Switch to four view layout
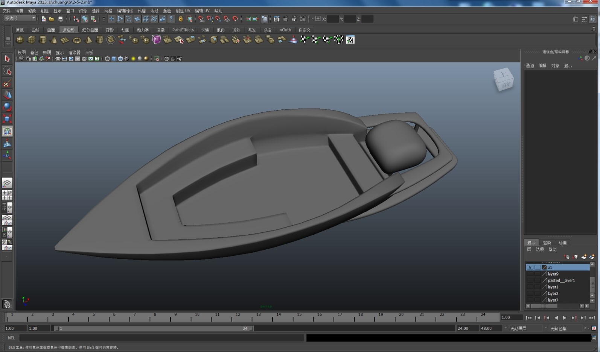The height and width of the screenshot is (352, 600). click(x=7, y=195)
